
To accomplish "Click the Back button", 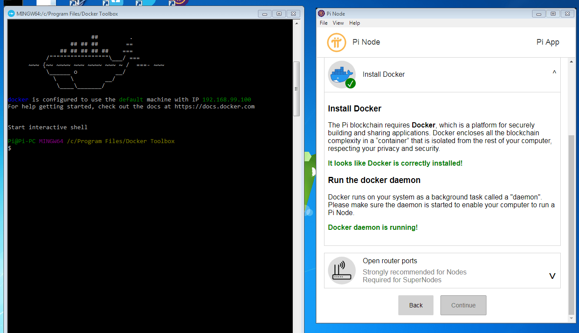I will (416, 305).
